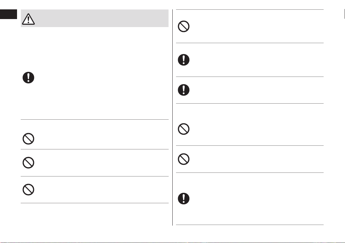The height and width of the screenshot is (243, 345).
Task: Click the middle prohibition icon in left column
Action: 28,163
